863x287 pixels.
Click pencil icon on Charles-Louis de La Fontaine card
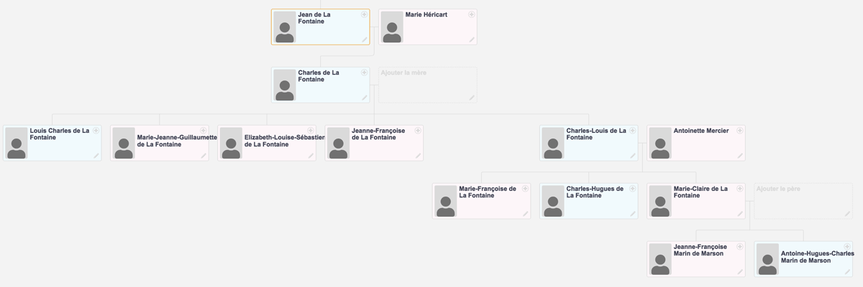pyautogui.click(x=633, y=156)
